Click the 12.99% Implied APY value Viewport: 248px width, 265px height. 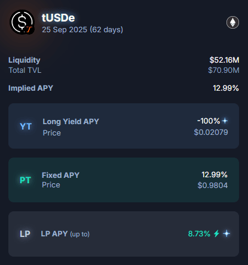pos(226,88)
